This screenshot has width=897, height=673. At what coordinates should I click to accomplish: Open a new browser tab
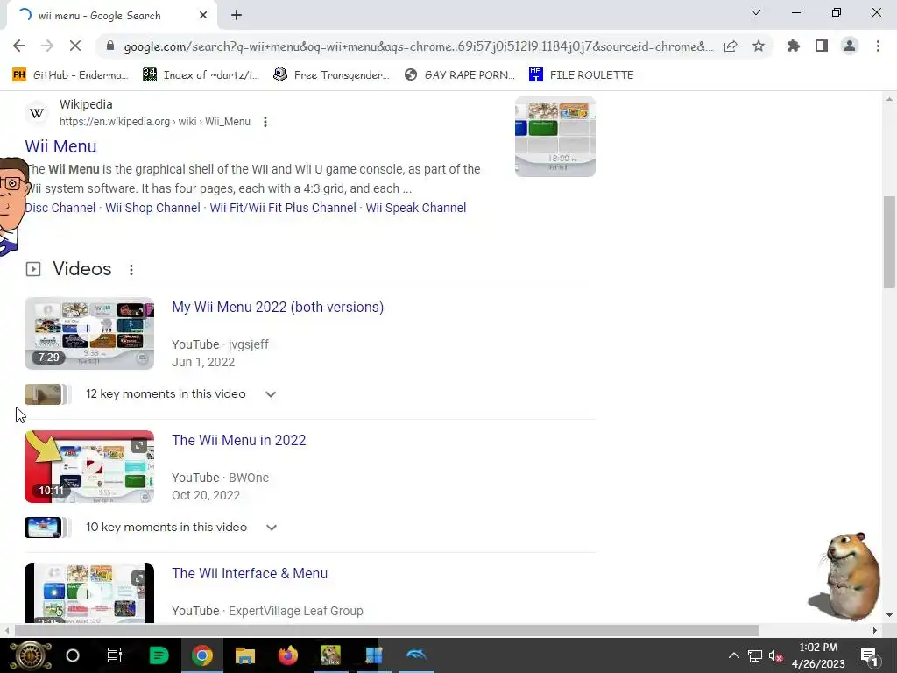pyautogui.click(x=237, y=16)
